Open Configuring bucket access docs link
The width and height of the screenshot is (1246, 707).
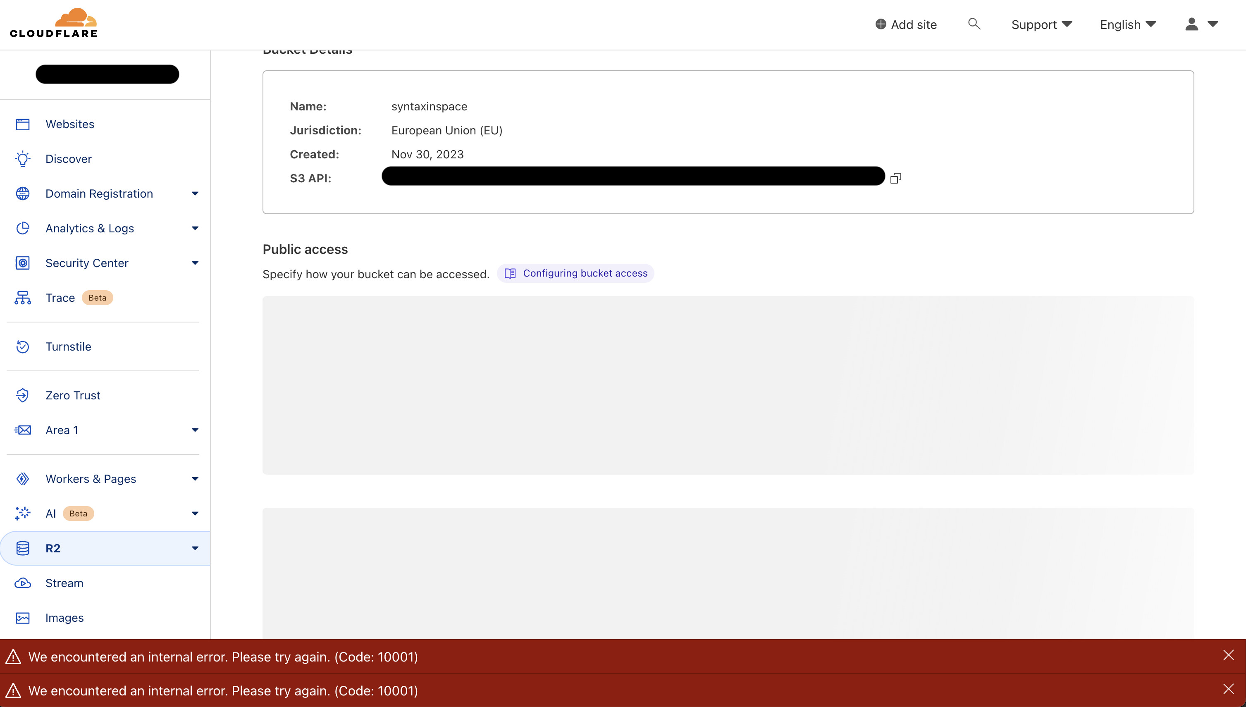576,273
